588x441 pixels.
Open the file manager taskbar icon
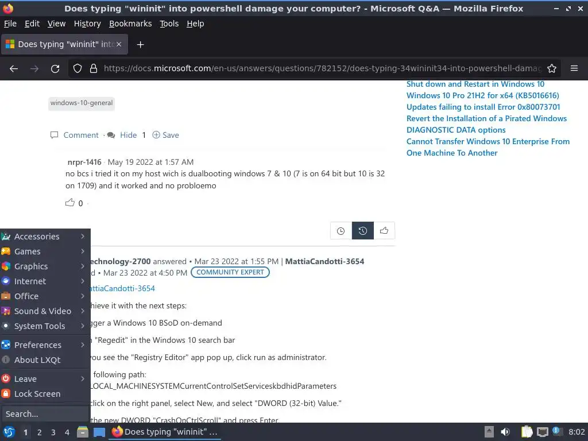83,432
